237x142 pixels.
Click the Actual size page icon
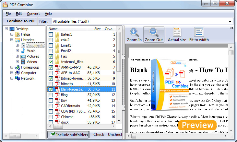tap(177, 32)
